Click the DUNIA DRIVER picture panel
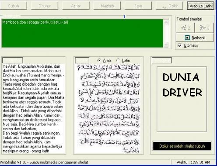 coord(182,99)
